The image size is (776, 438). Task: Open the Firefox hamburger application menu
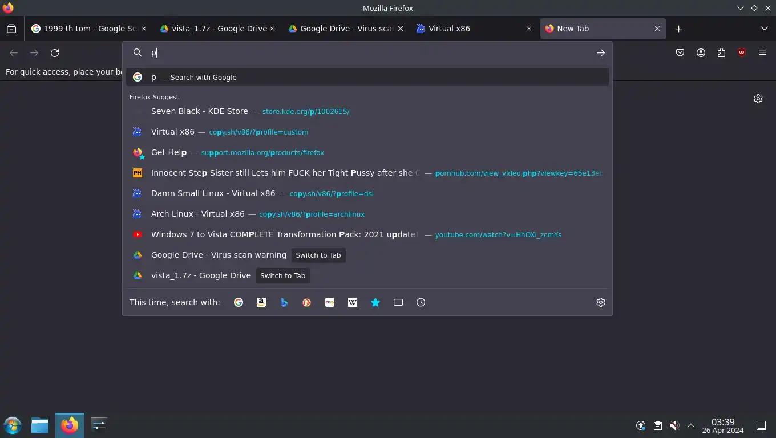[x=762, y=52]
